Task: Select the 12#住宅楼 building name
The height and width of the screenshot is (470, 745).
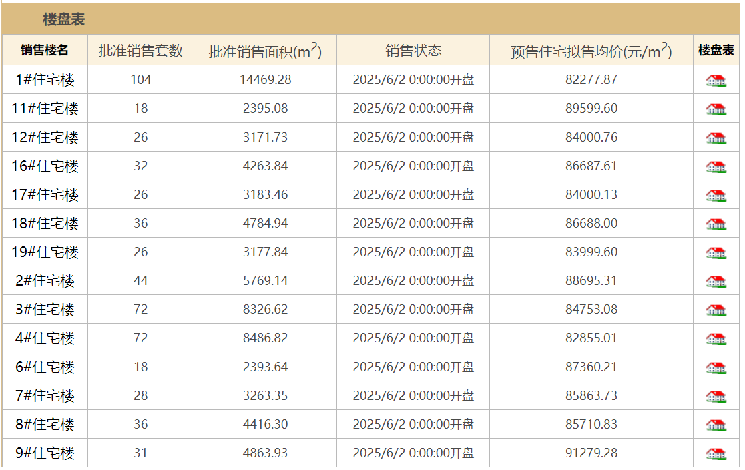Action: (45, 138)
